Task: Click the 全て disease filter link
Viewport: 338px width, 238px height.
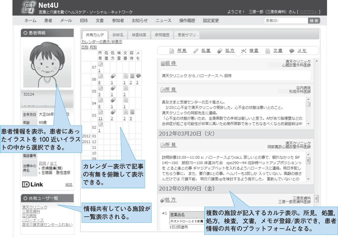Action: point(53,163)
